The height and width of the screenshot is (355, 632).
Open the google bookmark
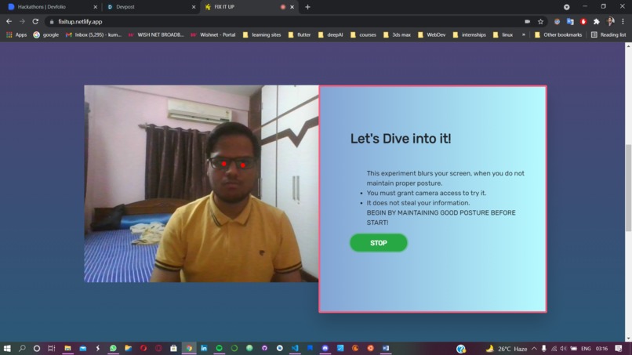coord(45,34)
